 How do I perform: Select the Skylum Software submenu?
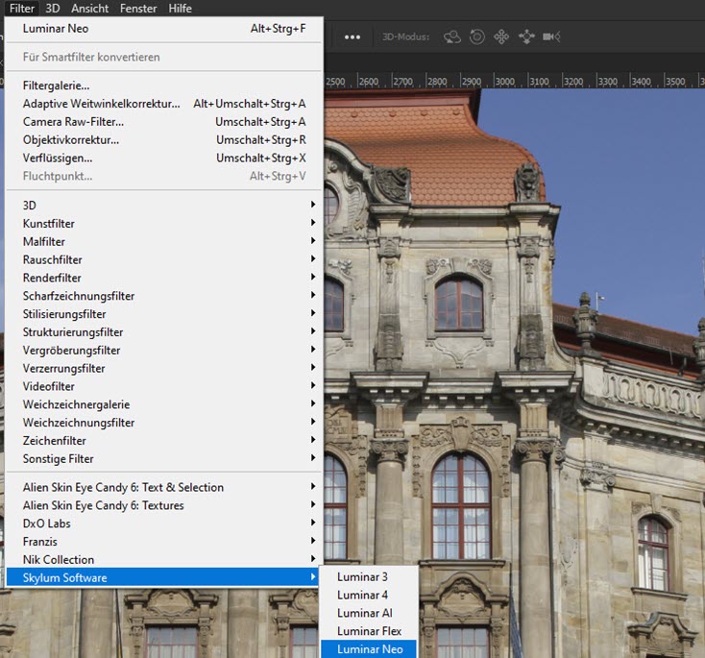[x=164, y=577]
